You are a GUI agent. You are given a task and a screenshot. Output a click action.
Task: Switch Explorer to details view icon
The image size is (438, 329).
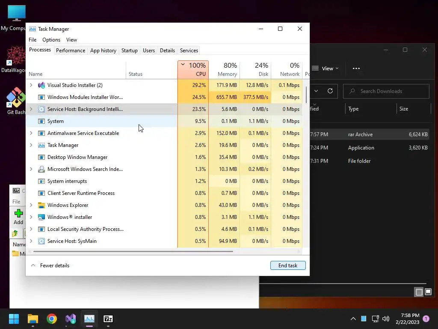click(x=419, y=292)
